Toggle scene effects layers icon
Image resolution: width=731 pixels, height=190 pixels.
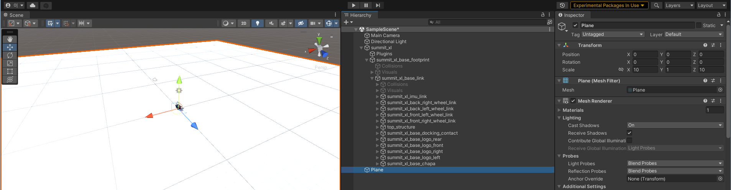[x=283, y=23]
